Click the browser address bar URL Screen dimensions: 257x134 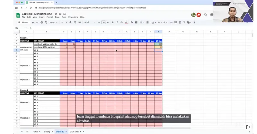[x=92, y=8]
